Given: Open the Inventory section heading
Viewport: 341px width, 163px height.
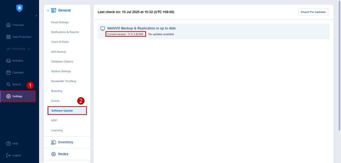Looking at the screenshot, I should 66,142.
